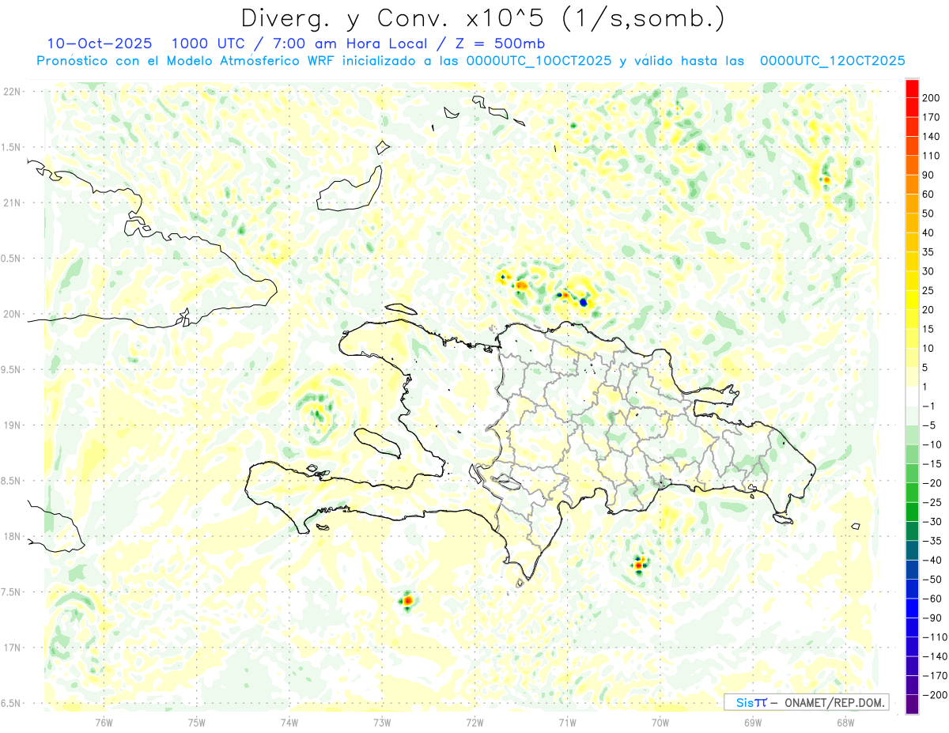Click the '21N' latitude axis label
The width and height of the screenshot is (949, 733).
coord(12,203)
